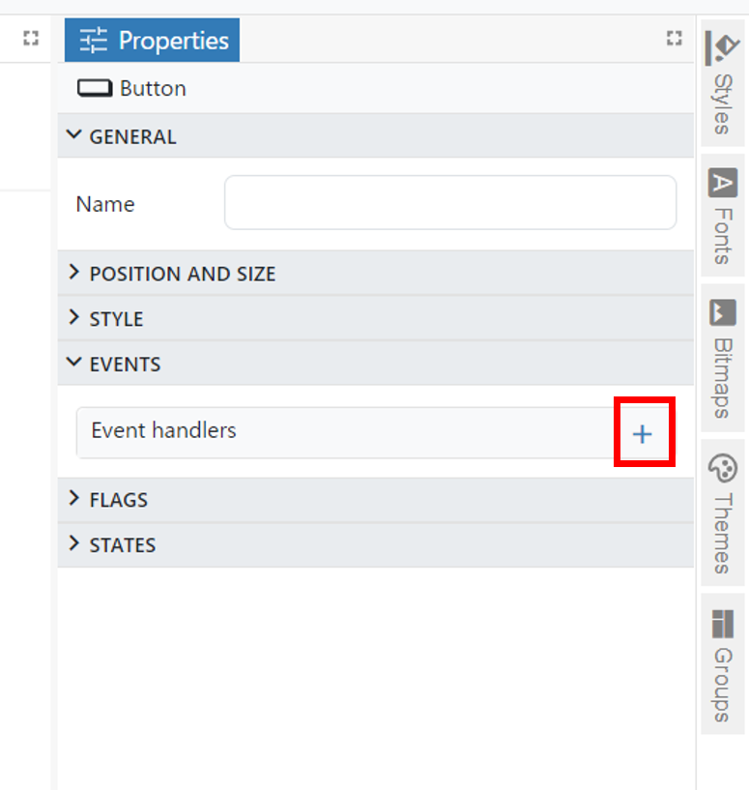The width and height of the screenshot is (749, 790).
Task: Maximize the Properties panel with corner icon
Action: [675, 39]
